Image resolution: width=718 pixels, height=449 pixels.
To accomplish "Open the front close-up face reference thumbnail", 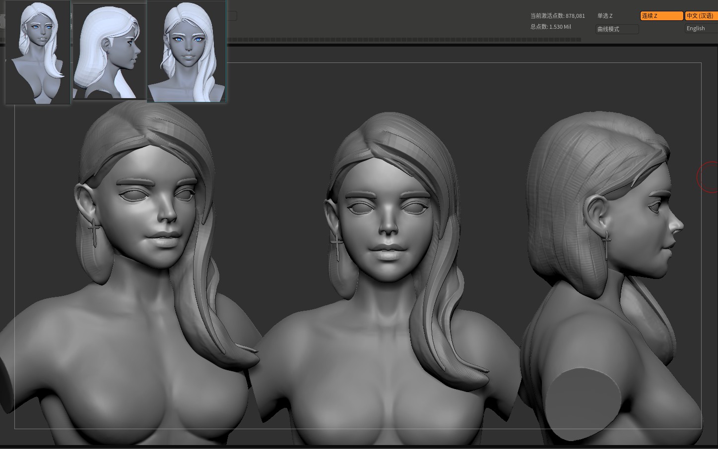I will 187,52.
